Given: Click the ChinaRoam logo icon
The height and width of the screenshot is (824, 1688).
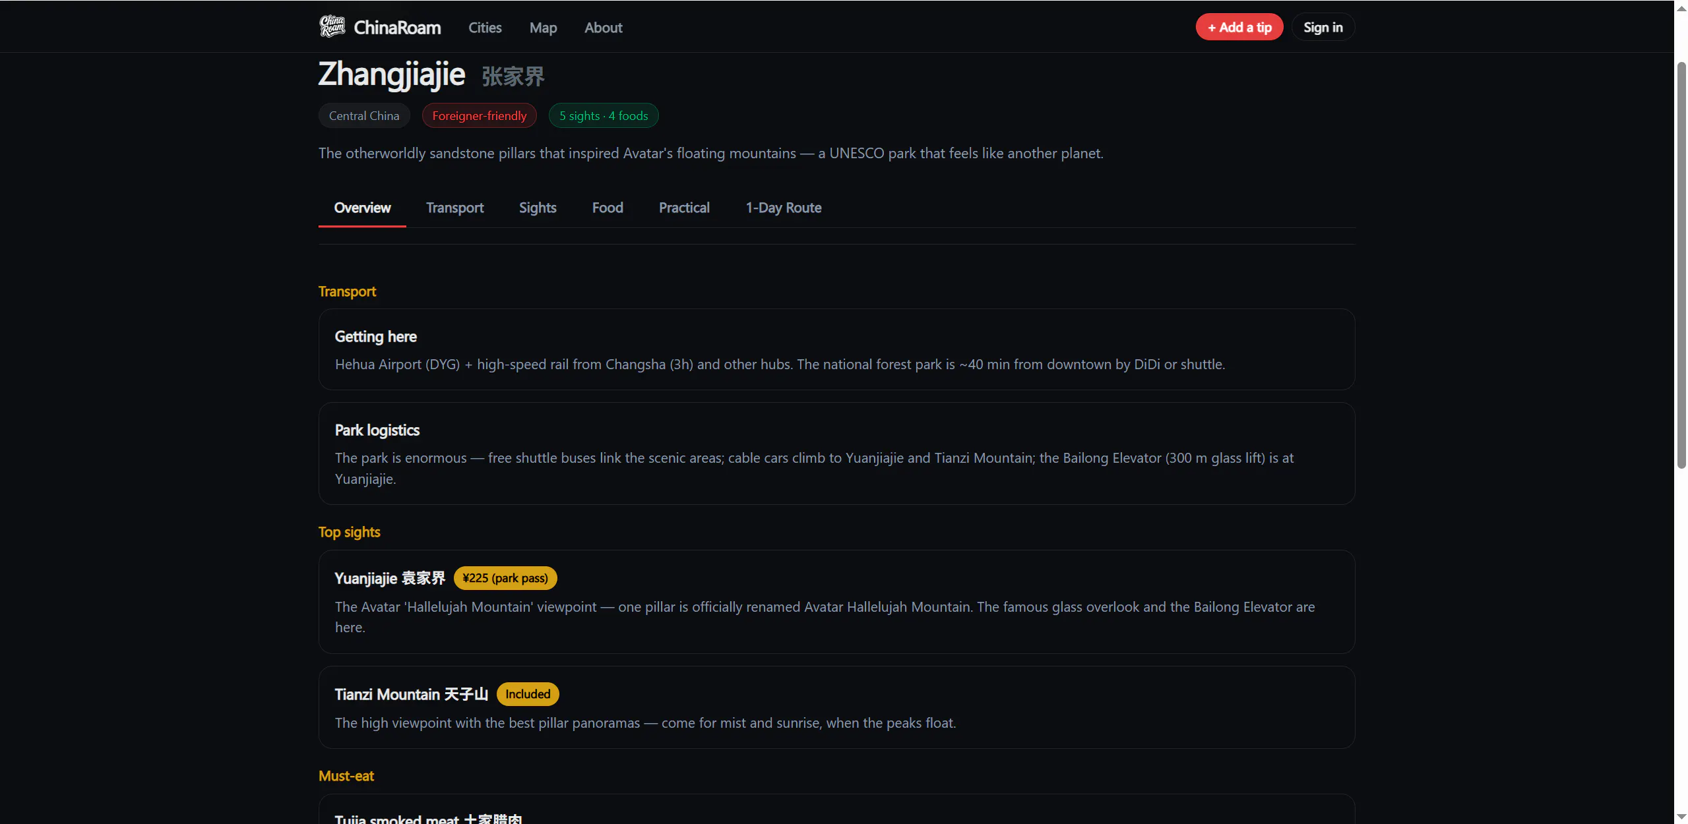Looking at the screenshot, I should point(332,27).
